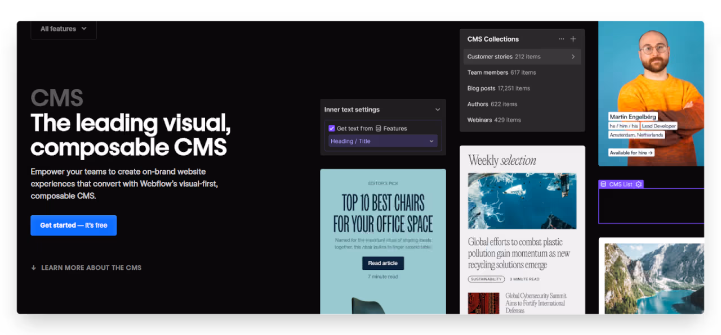Screen dimensions: 721x335
Task: Click the Top 10 Best Chairs headline
Action: tap(383, 214)
